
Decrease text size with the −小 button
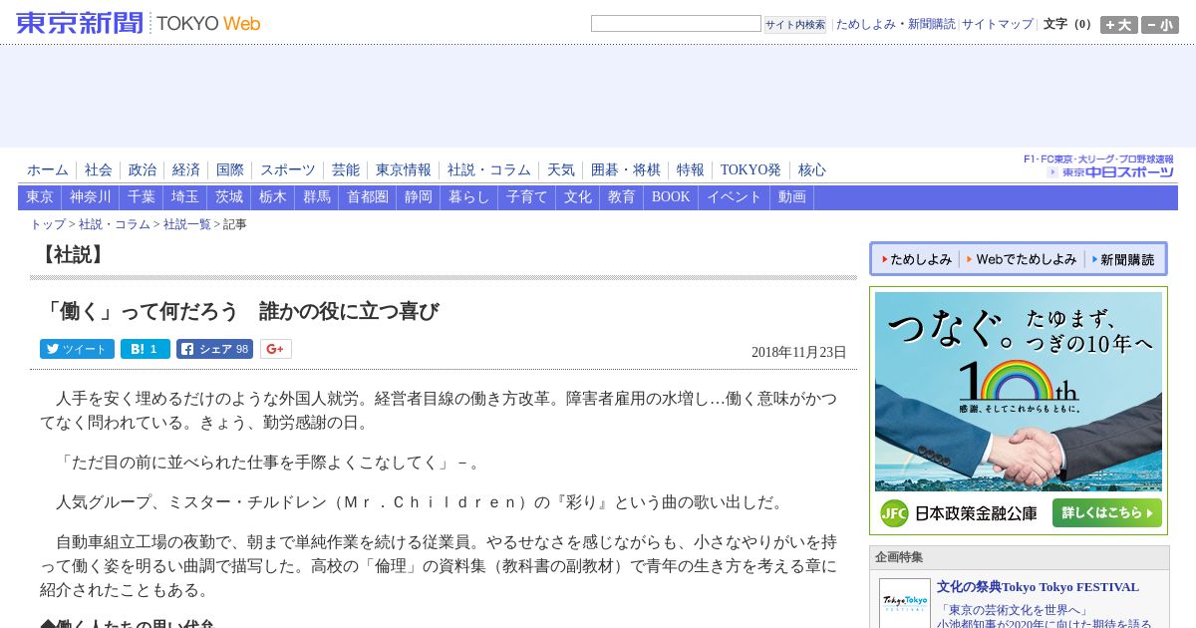pos(1159,25)
